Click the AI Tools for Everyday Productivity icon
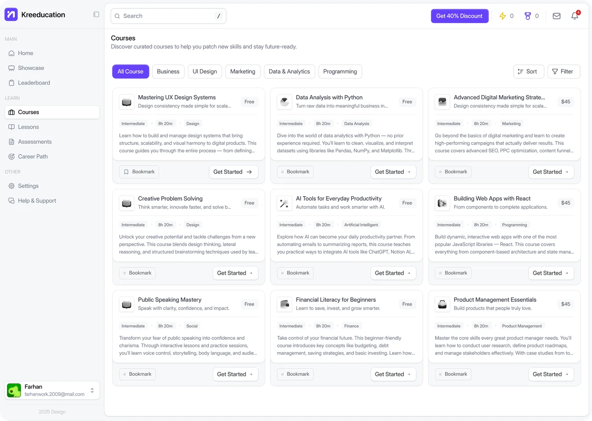Image resolution: width=592 pixels, height=421 pixels. (285, 203)
